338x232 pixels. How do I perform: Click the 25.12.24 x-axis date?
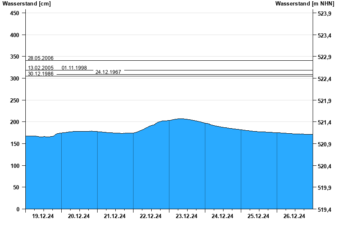pyautogui.click(x=259, y=216)
